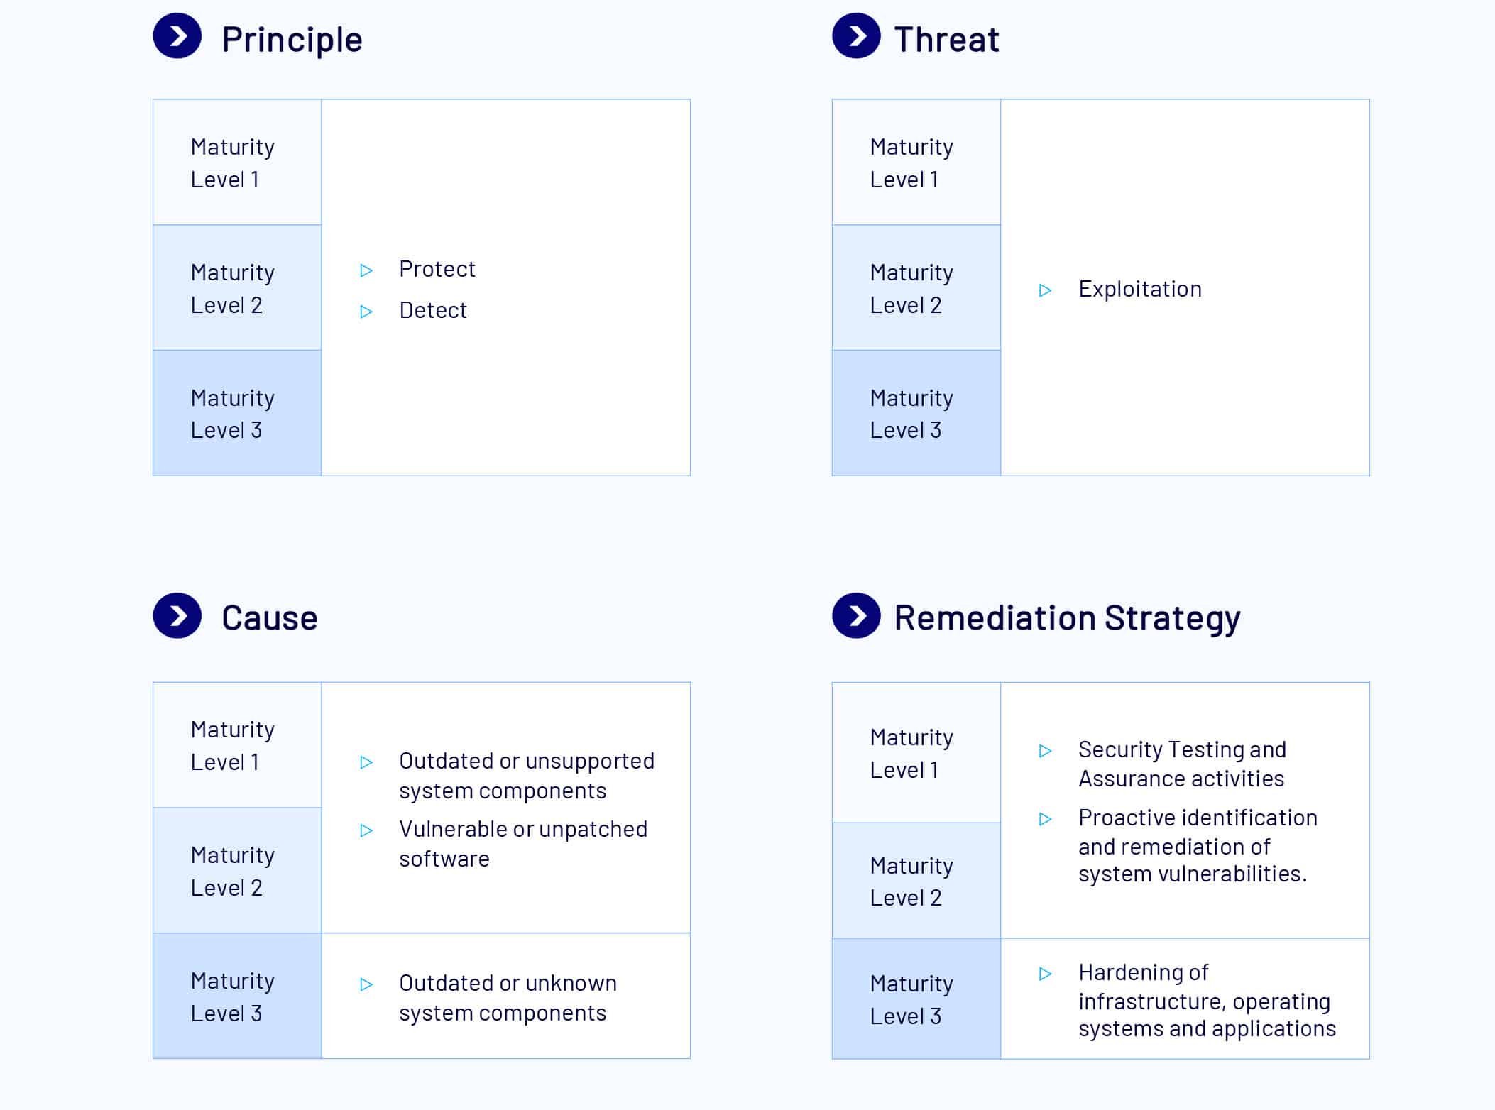Click the Exploitation text in Threat table
1495x1110 pixels.
1139,289
